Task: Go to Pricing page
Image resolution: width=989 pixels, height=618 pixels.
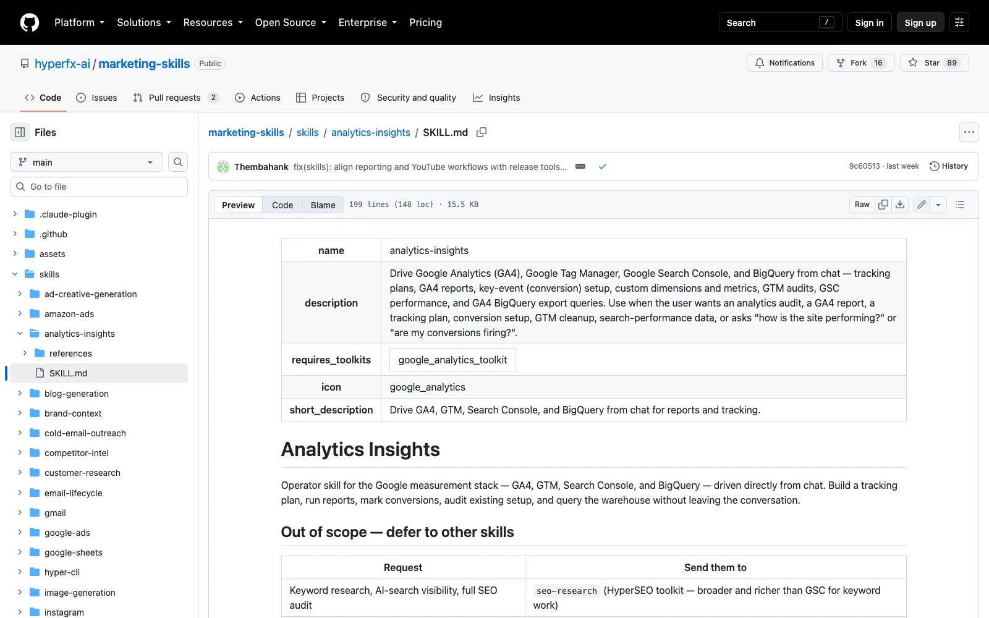Action: click(x=425, y=22)
